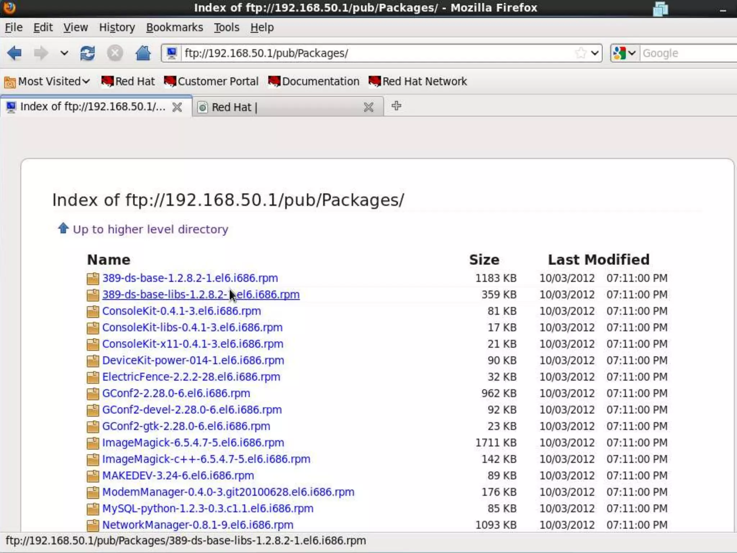
Task: Open a new tab with plus icon
Action: pyautogui.click(x=396, y=106)
